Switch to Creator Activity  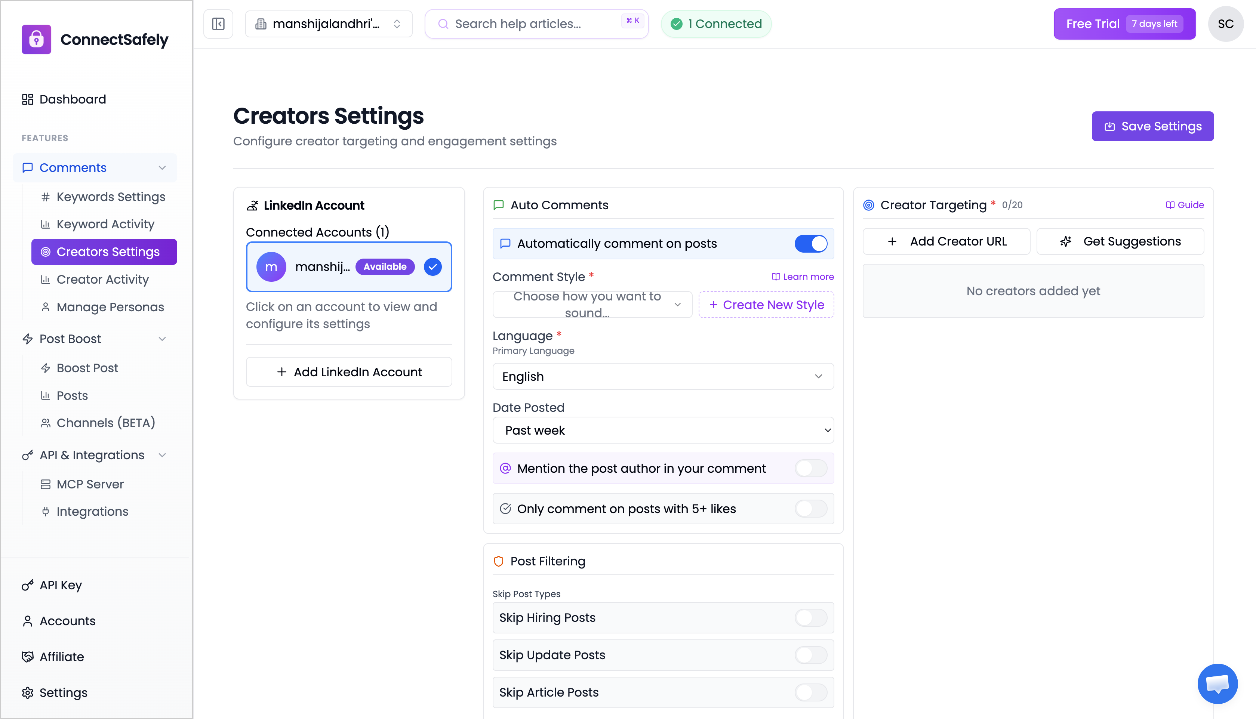[x=102, y=279]
